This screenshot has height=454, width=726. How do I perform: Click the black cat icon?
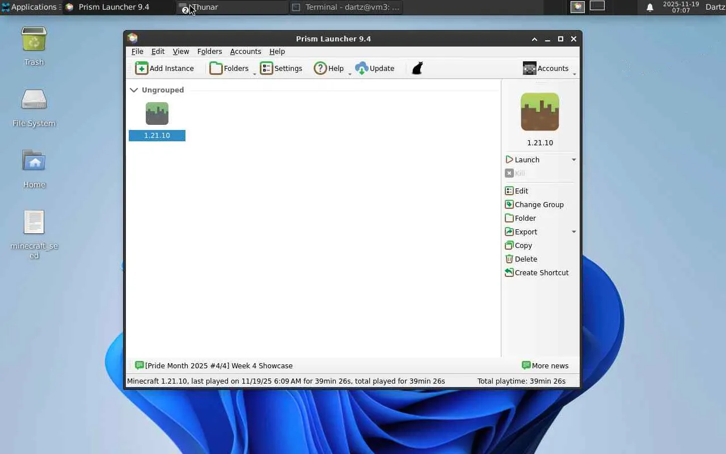pyautogui.click(x=417, y=69)
